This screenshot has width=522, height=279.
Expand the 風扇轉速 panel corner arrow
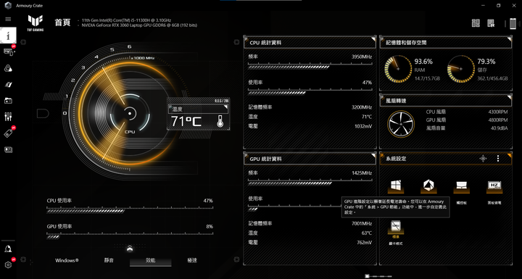[x=509, y=97]
